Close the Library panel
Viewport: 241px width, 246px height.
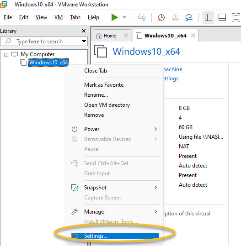tap(84, 31)
